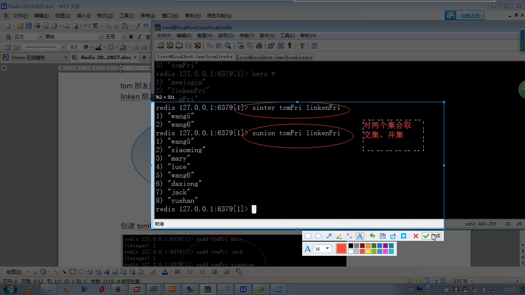Viewport: 525px width, 295px height.
Task: Click terminal key icon
Action: (x=290, y=46)
